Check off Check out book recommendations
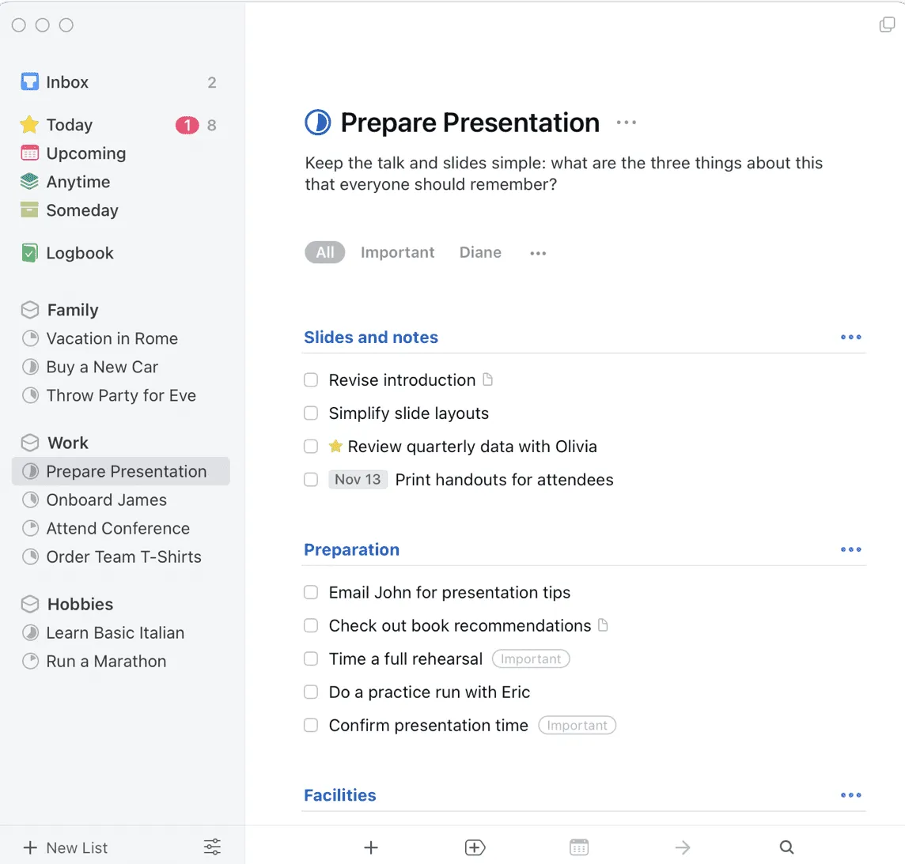905x864 pixels. click(311, 625)
